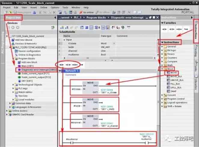Select the MOVE instruction icon
Screen dimensions: 199x147
click(168, 73)
